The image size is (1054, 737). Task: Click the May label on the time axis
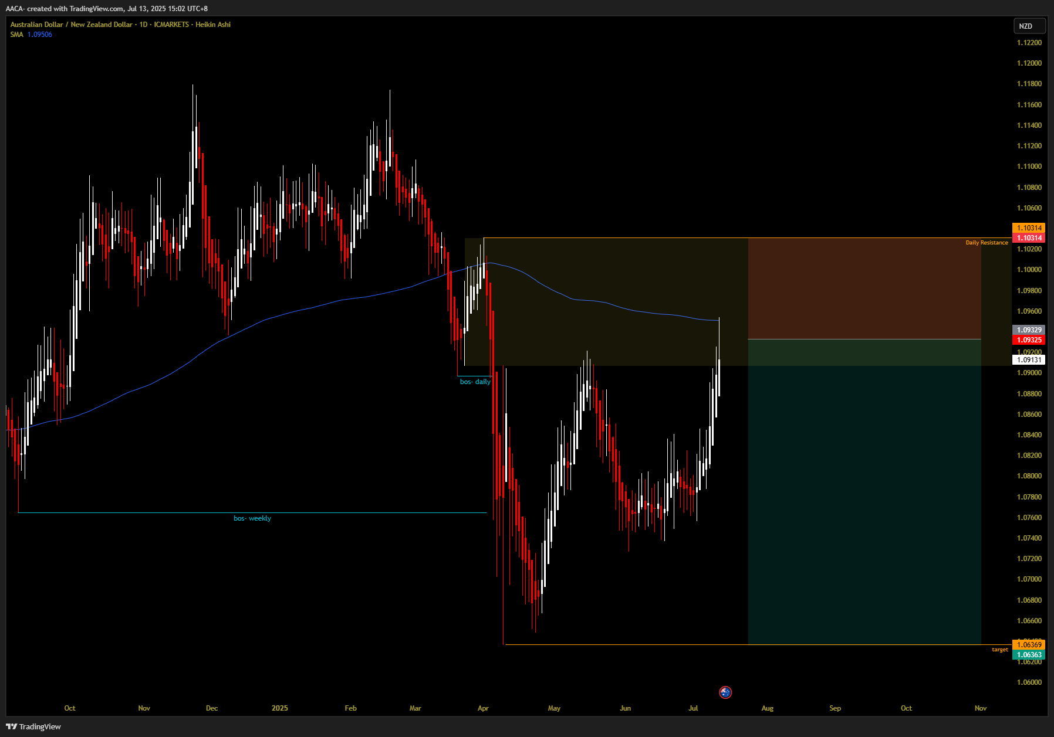pos(554,708)
